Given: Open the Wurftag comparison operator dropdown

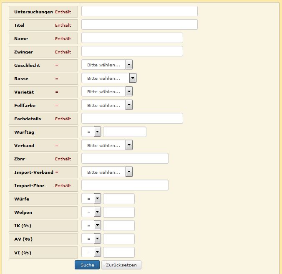Looking at the screenshot, I should (x=91, y=132).
